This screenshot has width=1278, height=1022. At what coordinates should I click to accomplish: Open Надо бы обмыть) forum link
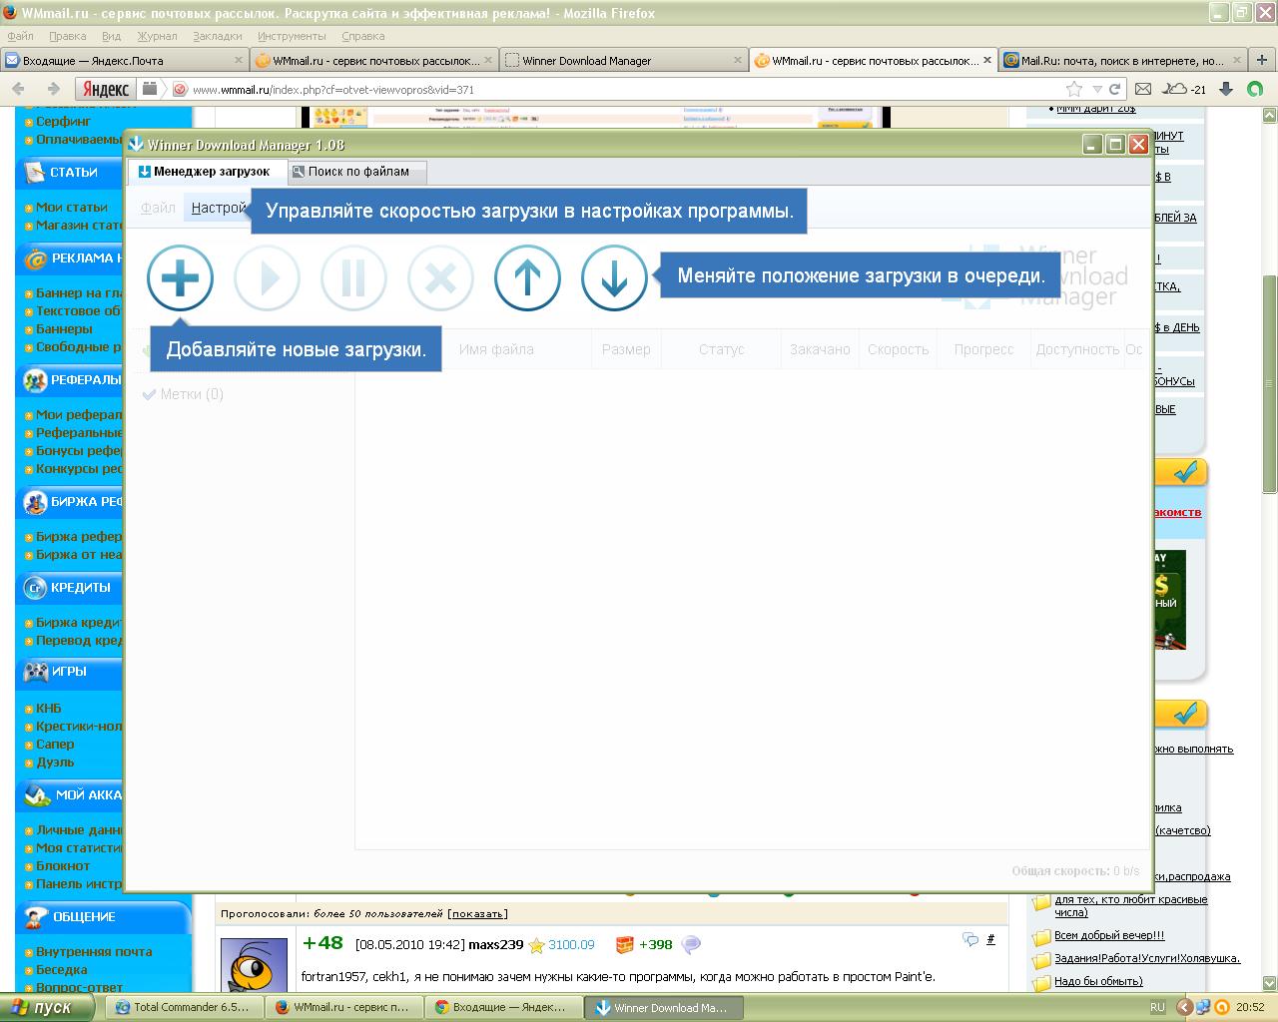point(1098,981)
